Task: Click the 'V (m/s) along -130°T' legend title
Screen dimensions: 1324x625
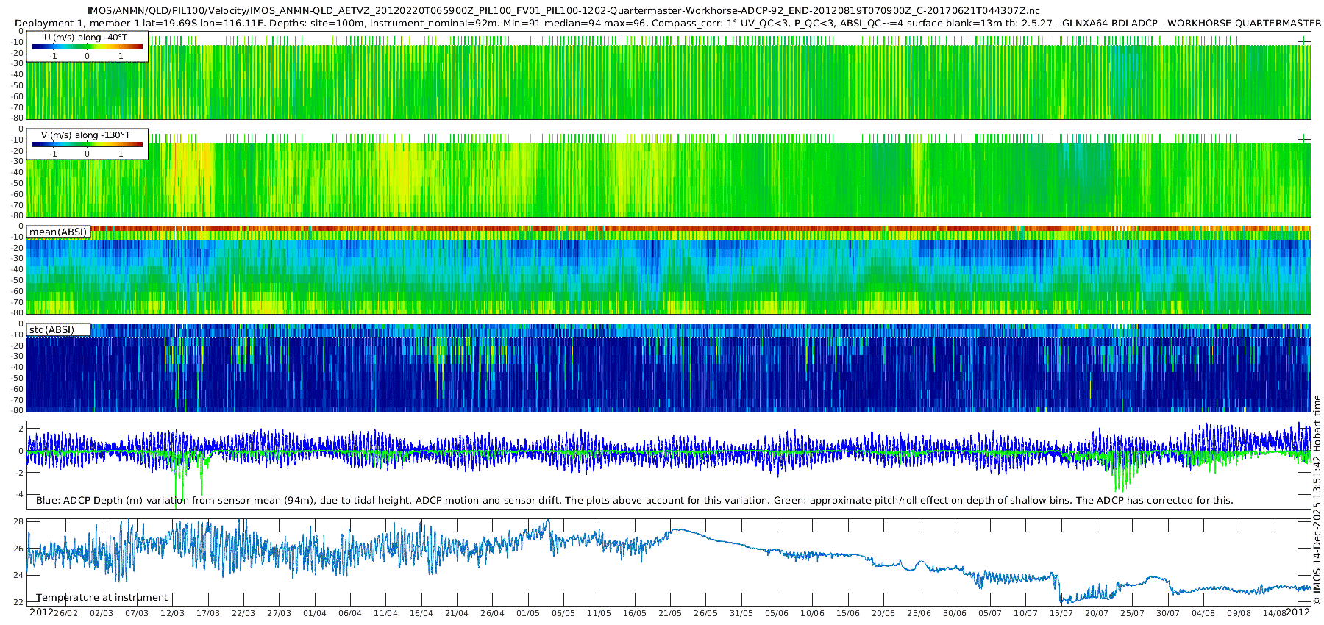Action: point(85,135)
